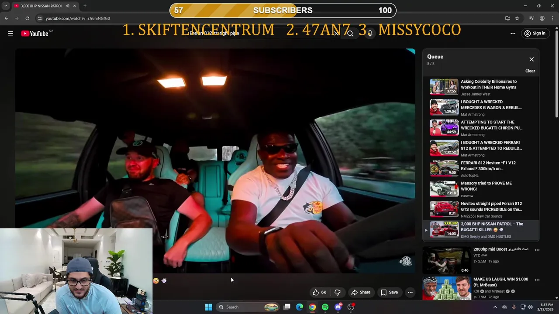Select 3,000 BHP Nissan Patrol queue item

pos(480,230)
